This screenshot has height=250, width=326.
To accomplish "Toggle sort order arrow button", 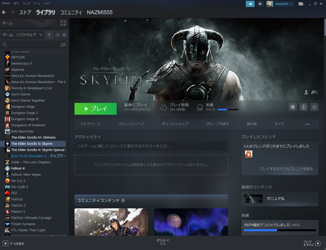I will (x=49, y=35).
